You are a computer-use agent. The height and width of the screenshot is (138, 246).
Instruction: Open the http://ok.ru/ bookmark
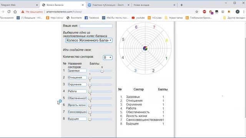pyautogui.click(x=55, y=18)
